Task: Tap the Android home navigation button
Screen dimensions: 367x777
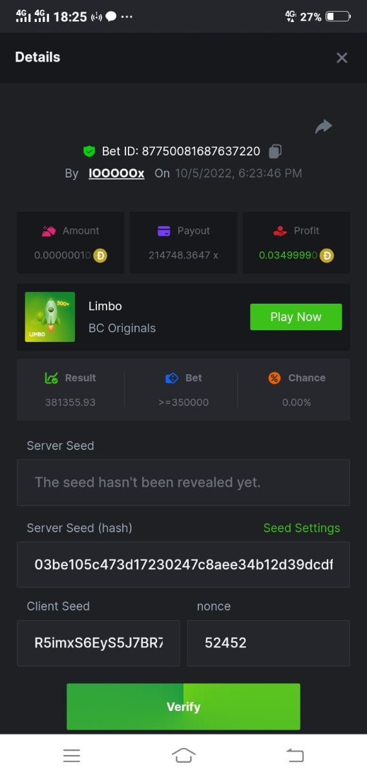Action: click(183, 755)
